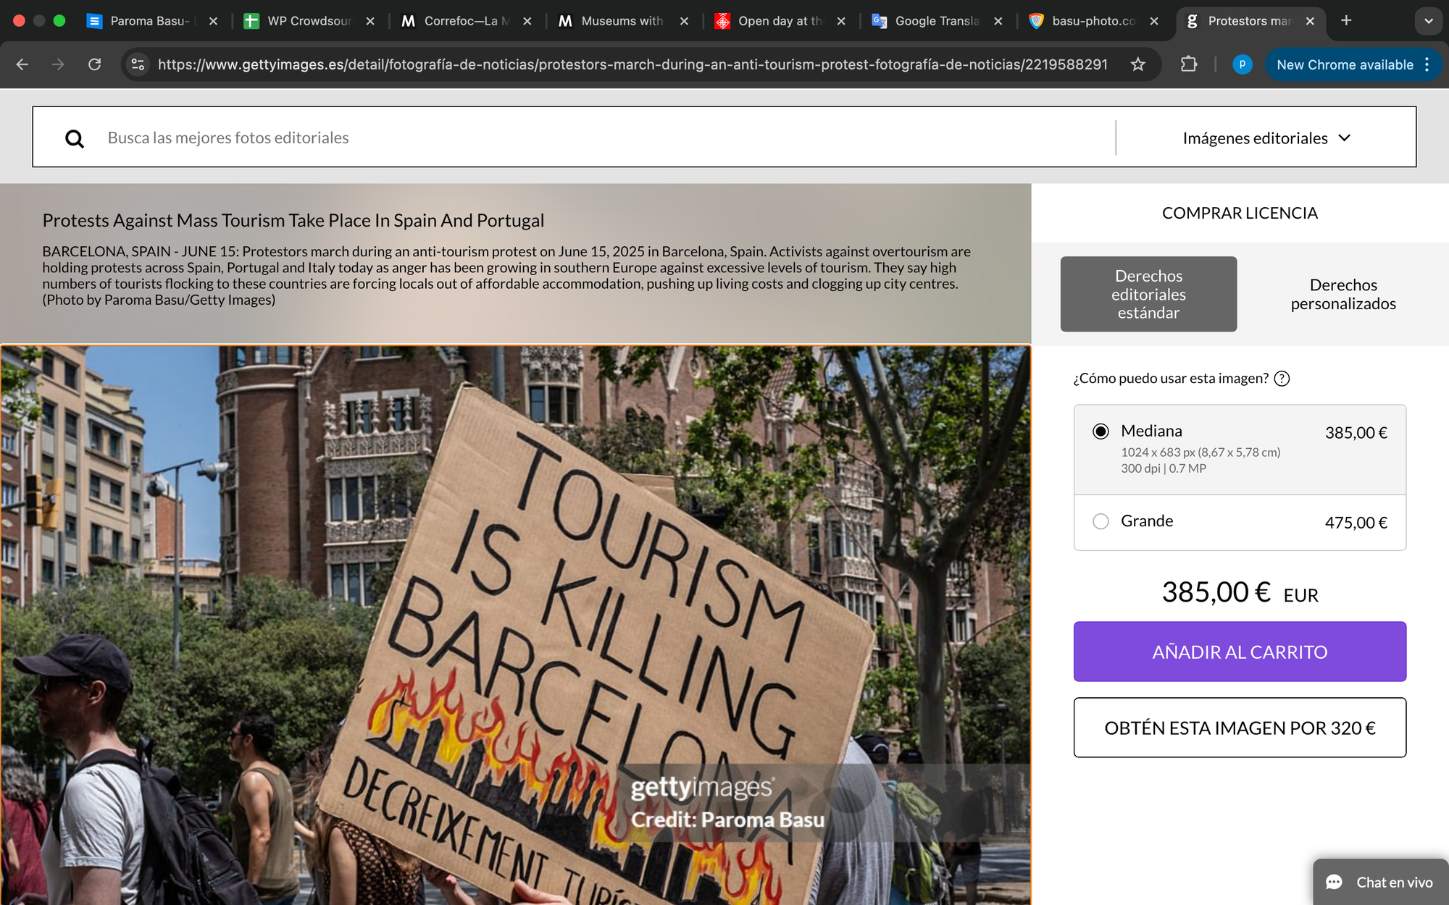Close the Correfoc tab

(x=527, y=21)
